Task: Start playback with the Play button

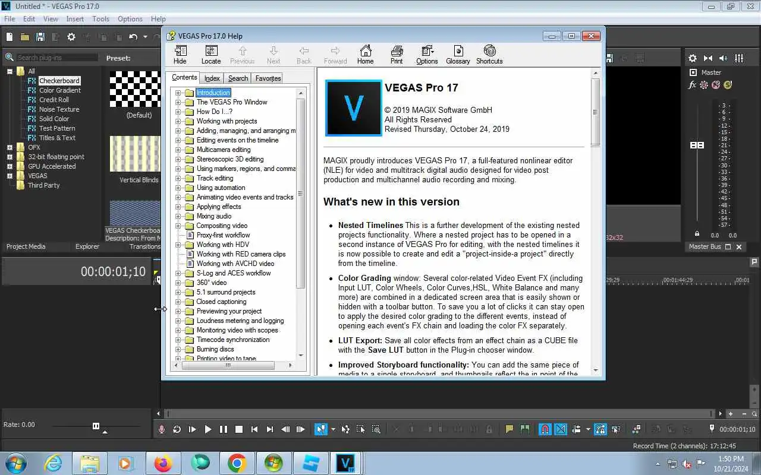Action: click(207, 429)
